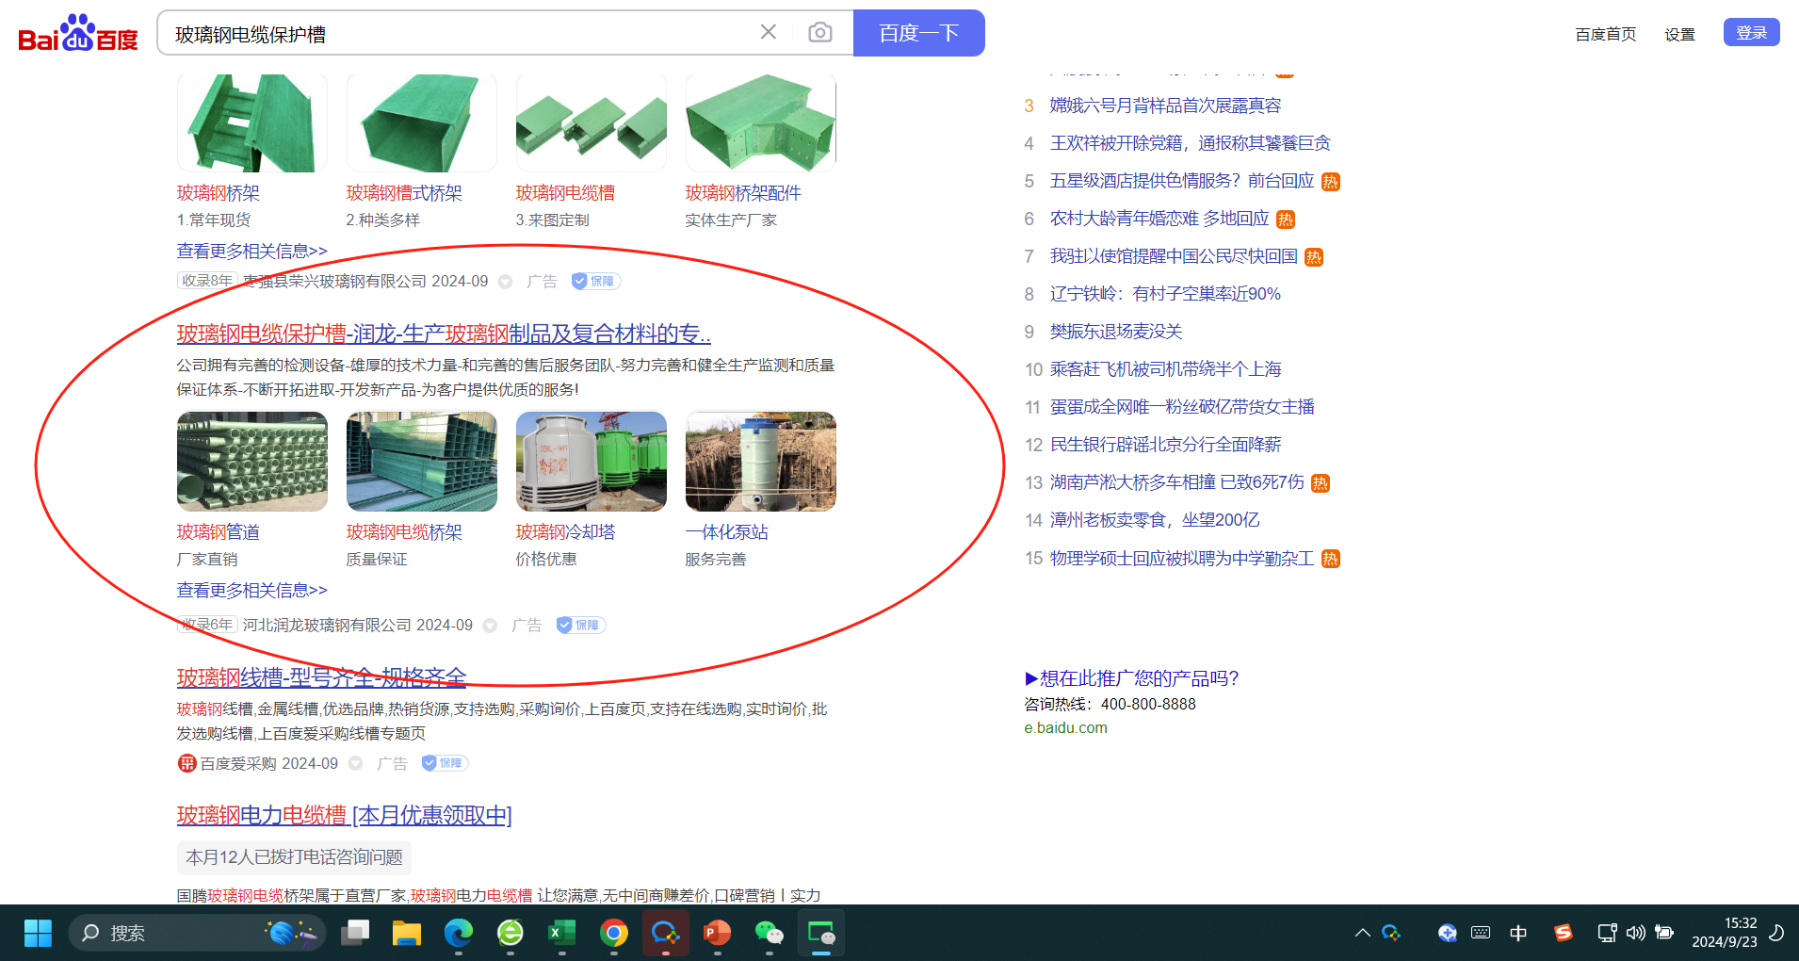Click the 本月12人已拨打电话咨询问题 tag
The height and width of the screenshot is (961, 1799).
click(x=294, y=857)
